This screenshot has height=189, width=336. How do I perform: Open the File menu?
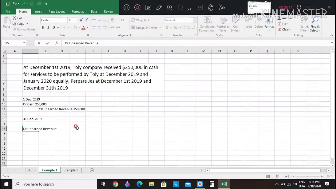(8, 12)
